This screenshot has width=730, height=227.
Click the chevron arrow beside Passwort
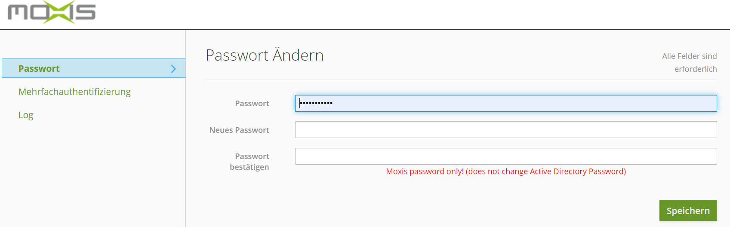173,69
